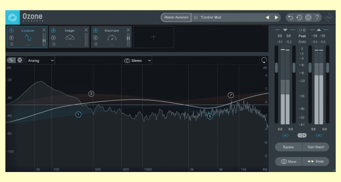Toggle the input channel link icon
This screenshot has height=182, width=341.
[x=286, y=136]
